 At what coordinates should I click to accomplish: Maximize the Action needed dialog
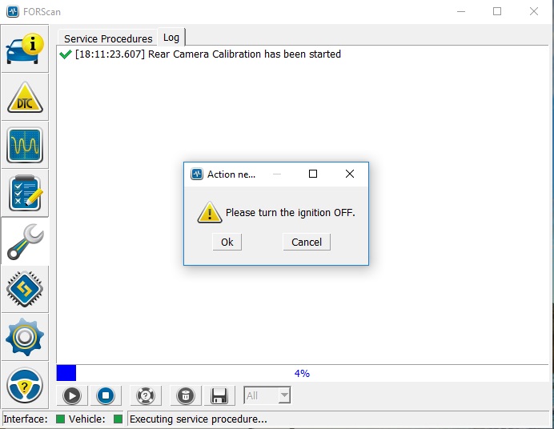click(x=313, y=174)
